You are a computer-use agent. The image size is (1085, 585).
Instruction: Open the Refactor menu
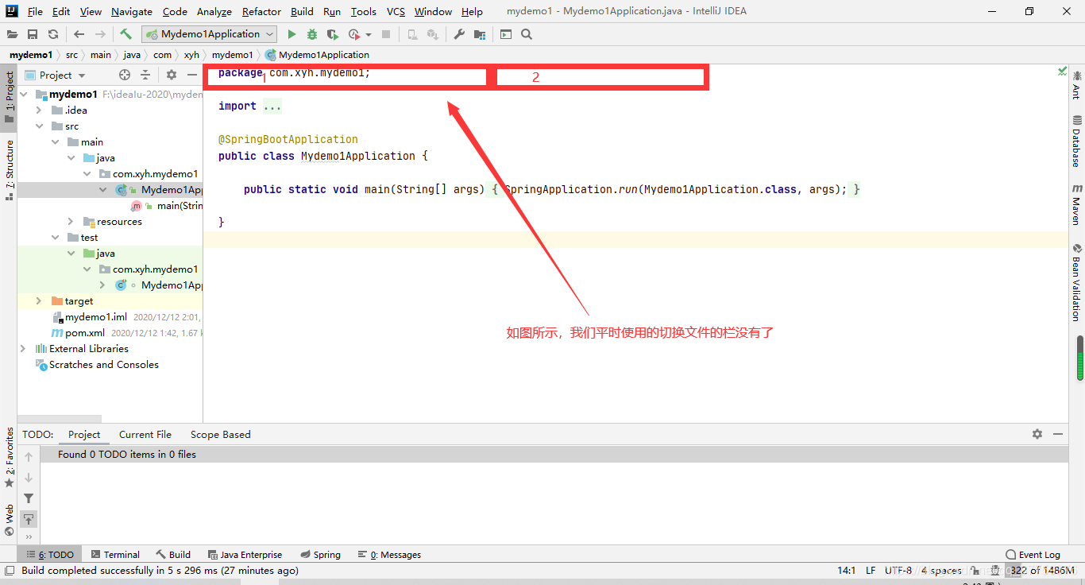point(261,11)
